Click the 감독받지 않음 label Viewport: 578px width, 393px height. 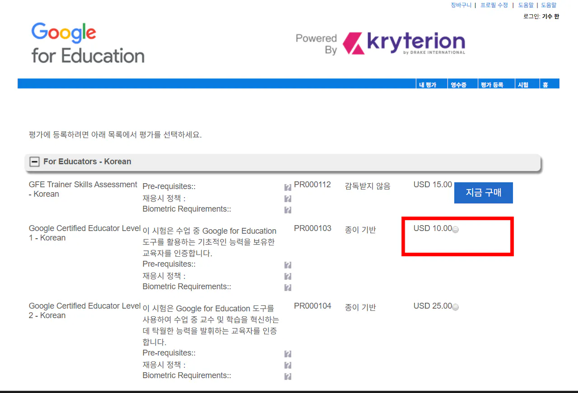(368, 186)
